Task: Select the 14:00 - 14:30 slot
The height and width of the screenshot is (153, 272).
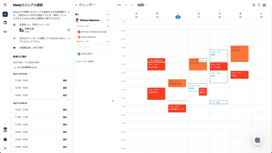Action: (x=65, y=147)
